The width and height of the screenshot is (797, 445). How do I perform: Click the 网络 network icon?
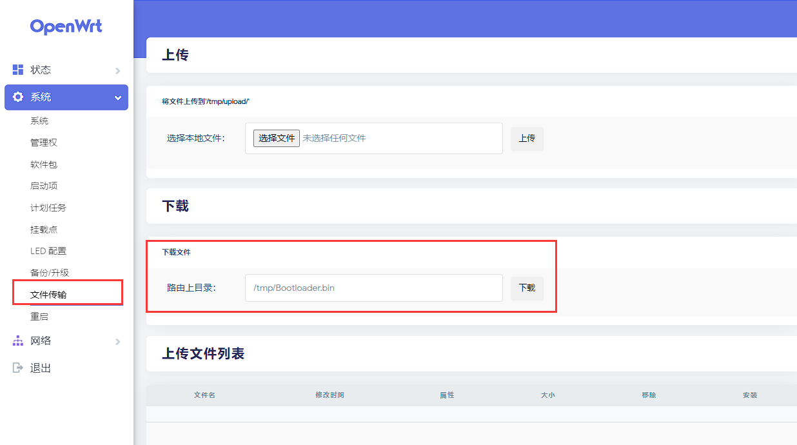[x=18, y=341]
